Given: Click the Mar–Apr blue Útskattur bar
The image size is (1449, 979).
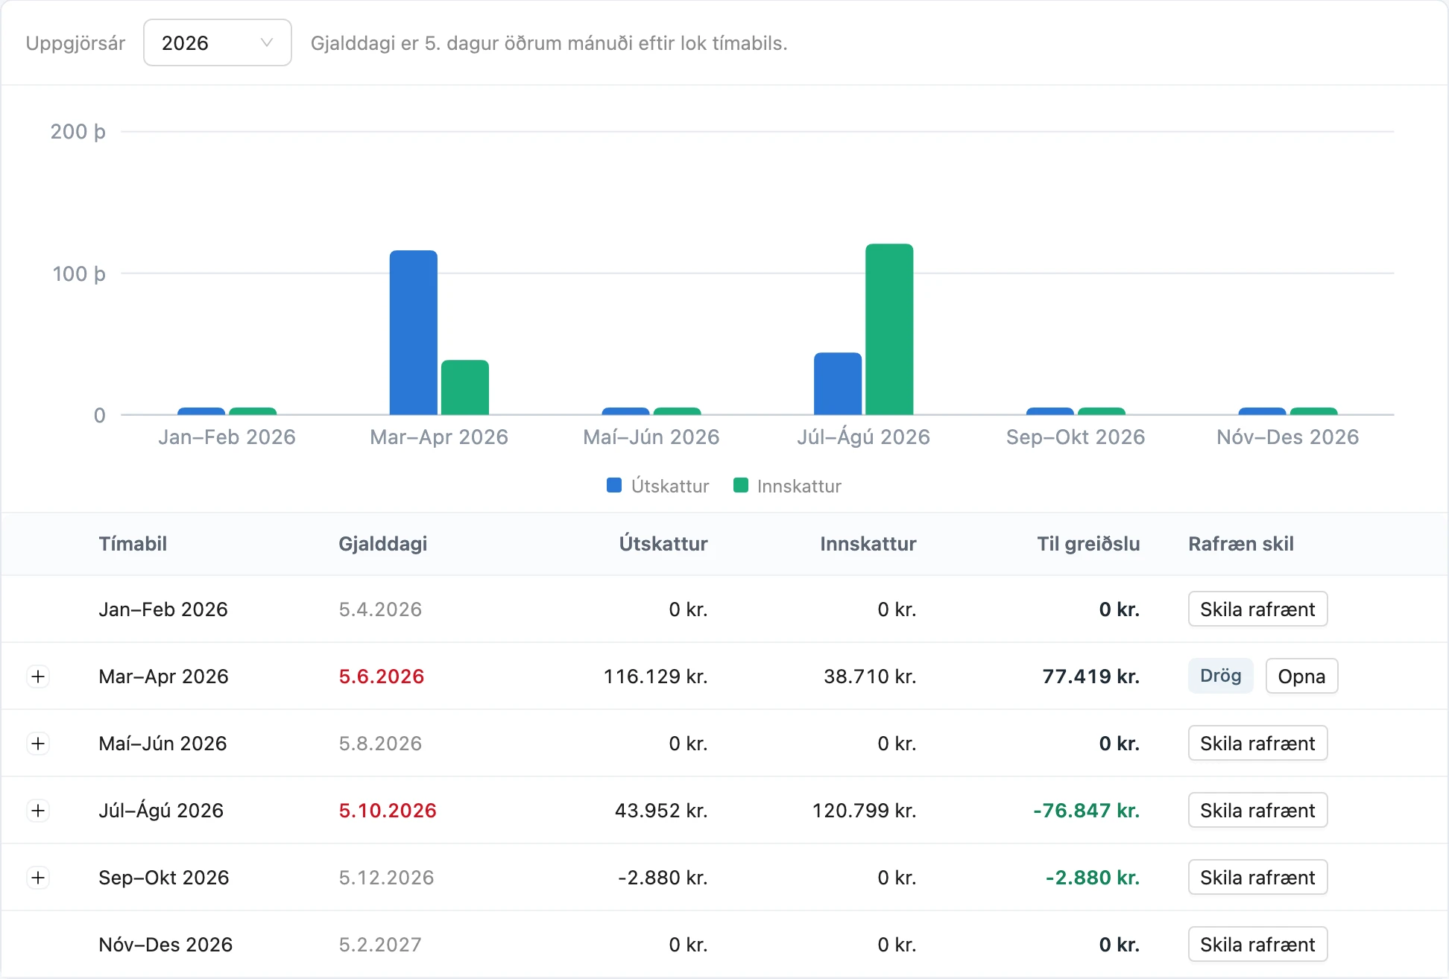Looking at the screenshot, I should (414, 332).
